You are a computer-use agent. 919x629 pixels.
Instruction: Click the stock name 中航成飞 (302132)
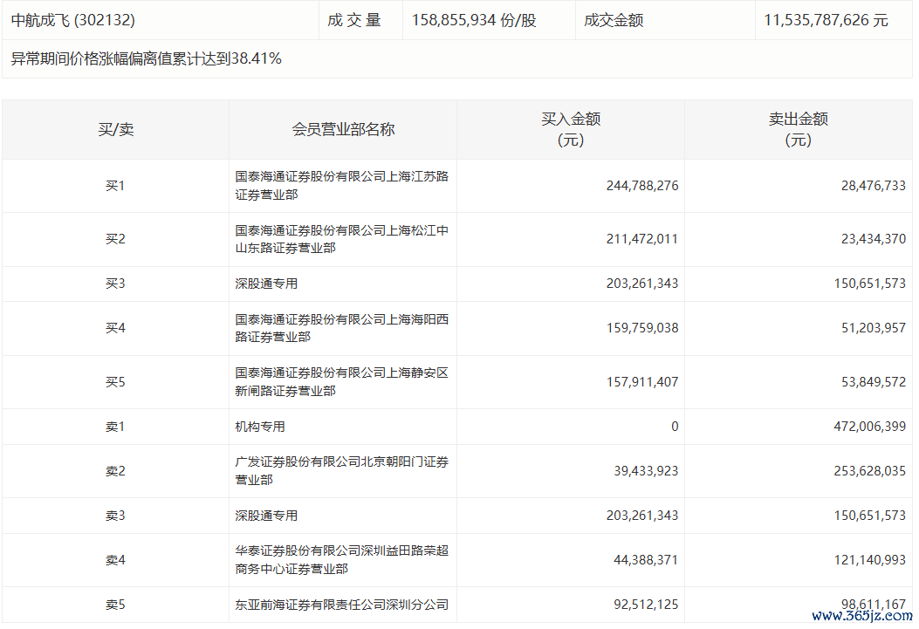pyautogui.click(x=73, y=19)
